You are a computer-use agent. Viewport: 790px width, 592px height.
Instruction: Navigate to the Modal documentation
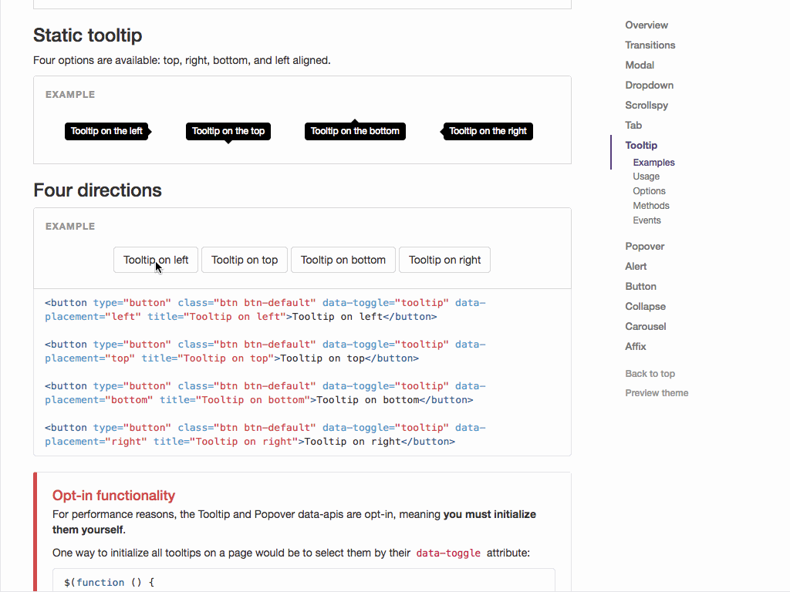point(640,65)
